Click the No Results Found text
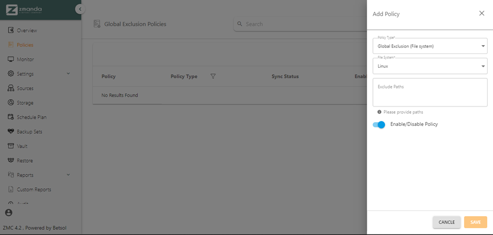This screenshot has height=235, width=493. pos(120,95)
